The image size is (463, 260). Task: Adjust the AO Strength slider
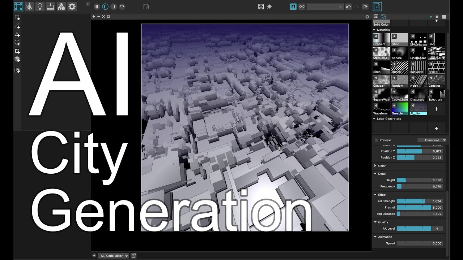point(420,201)
